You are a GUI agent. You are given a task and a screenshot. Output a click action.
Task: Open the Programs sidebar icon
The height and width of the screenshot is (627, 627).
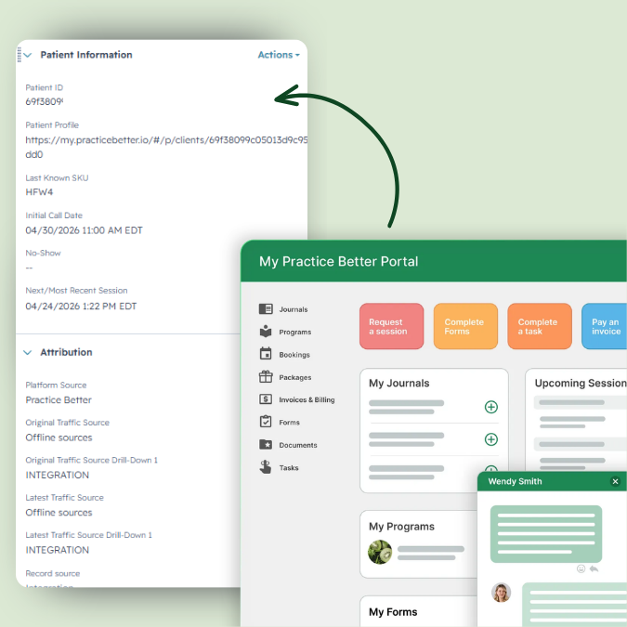(266, 332)
